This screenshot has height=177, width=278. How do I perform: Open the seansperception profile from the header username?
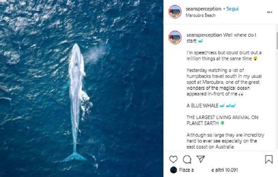pyautogui.click(x=203, y=9)
